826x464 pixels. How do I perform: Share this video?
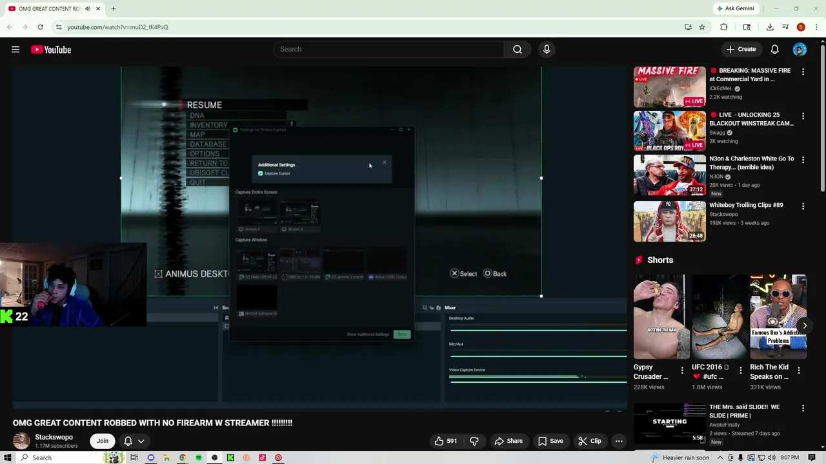[509, 441]
